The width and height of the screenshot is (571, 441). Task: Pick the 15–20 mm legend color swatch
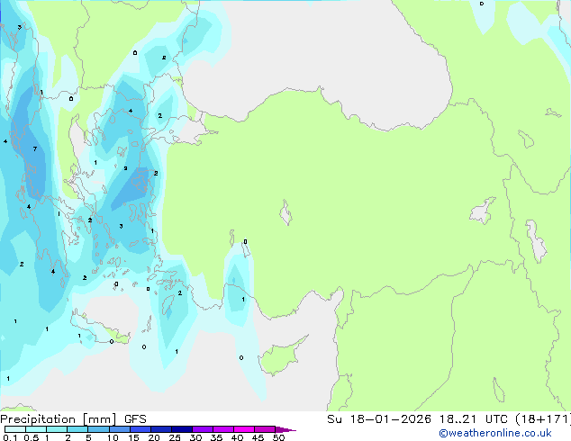click(140, 429)
